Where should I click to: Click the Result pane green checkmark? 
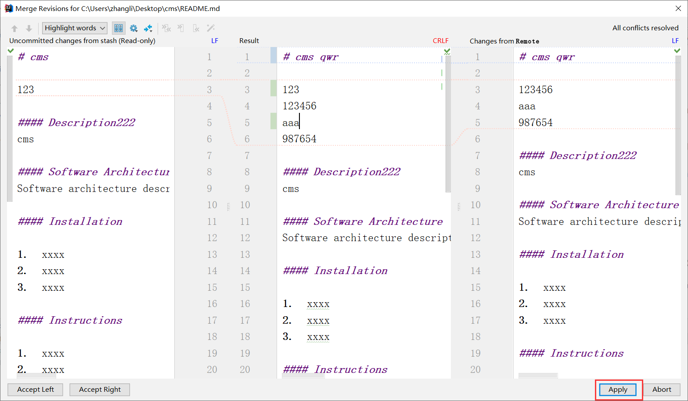[x=447, y=51]
